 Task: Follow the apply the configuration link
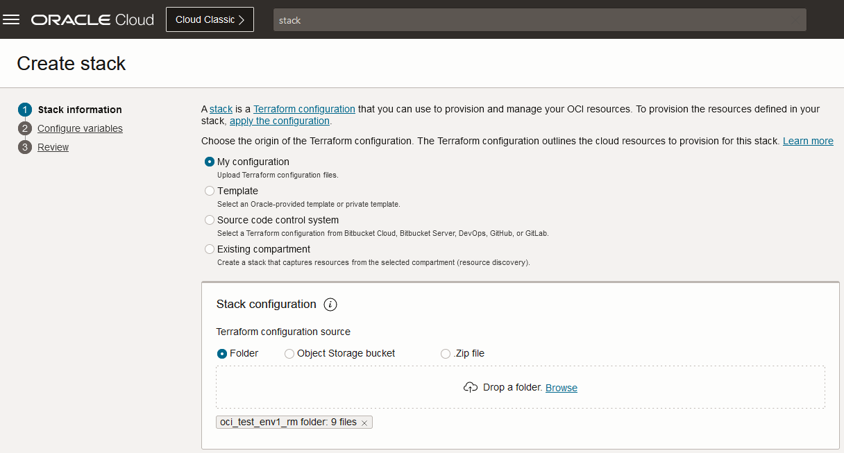(x=280, y=121)
